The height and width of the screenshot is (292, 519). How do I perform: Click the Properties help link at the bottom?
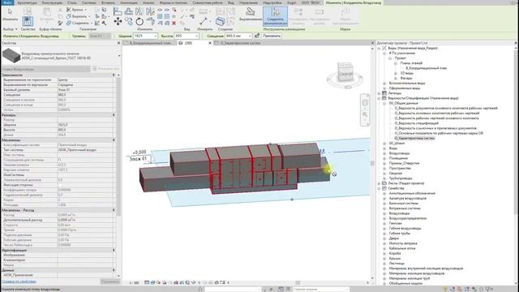point(19,281)
